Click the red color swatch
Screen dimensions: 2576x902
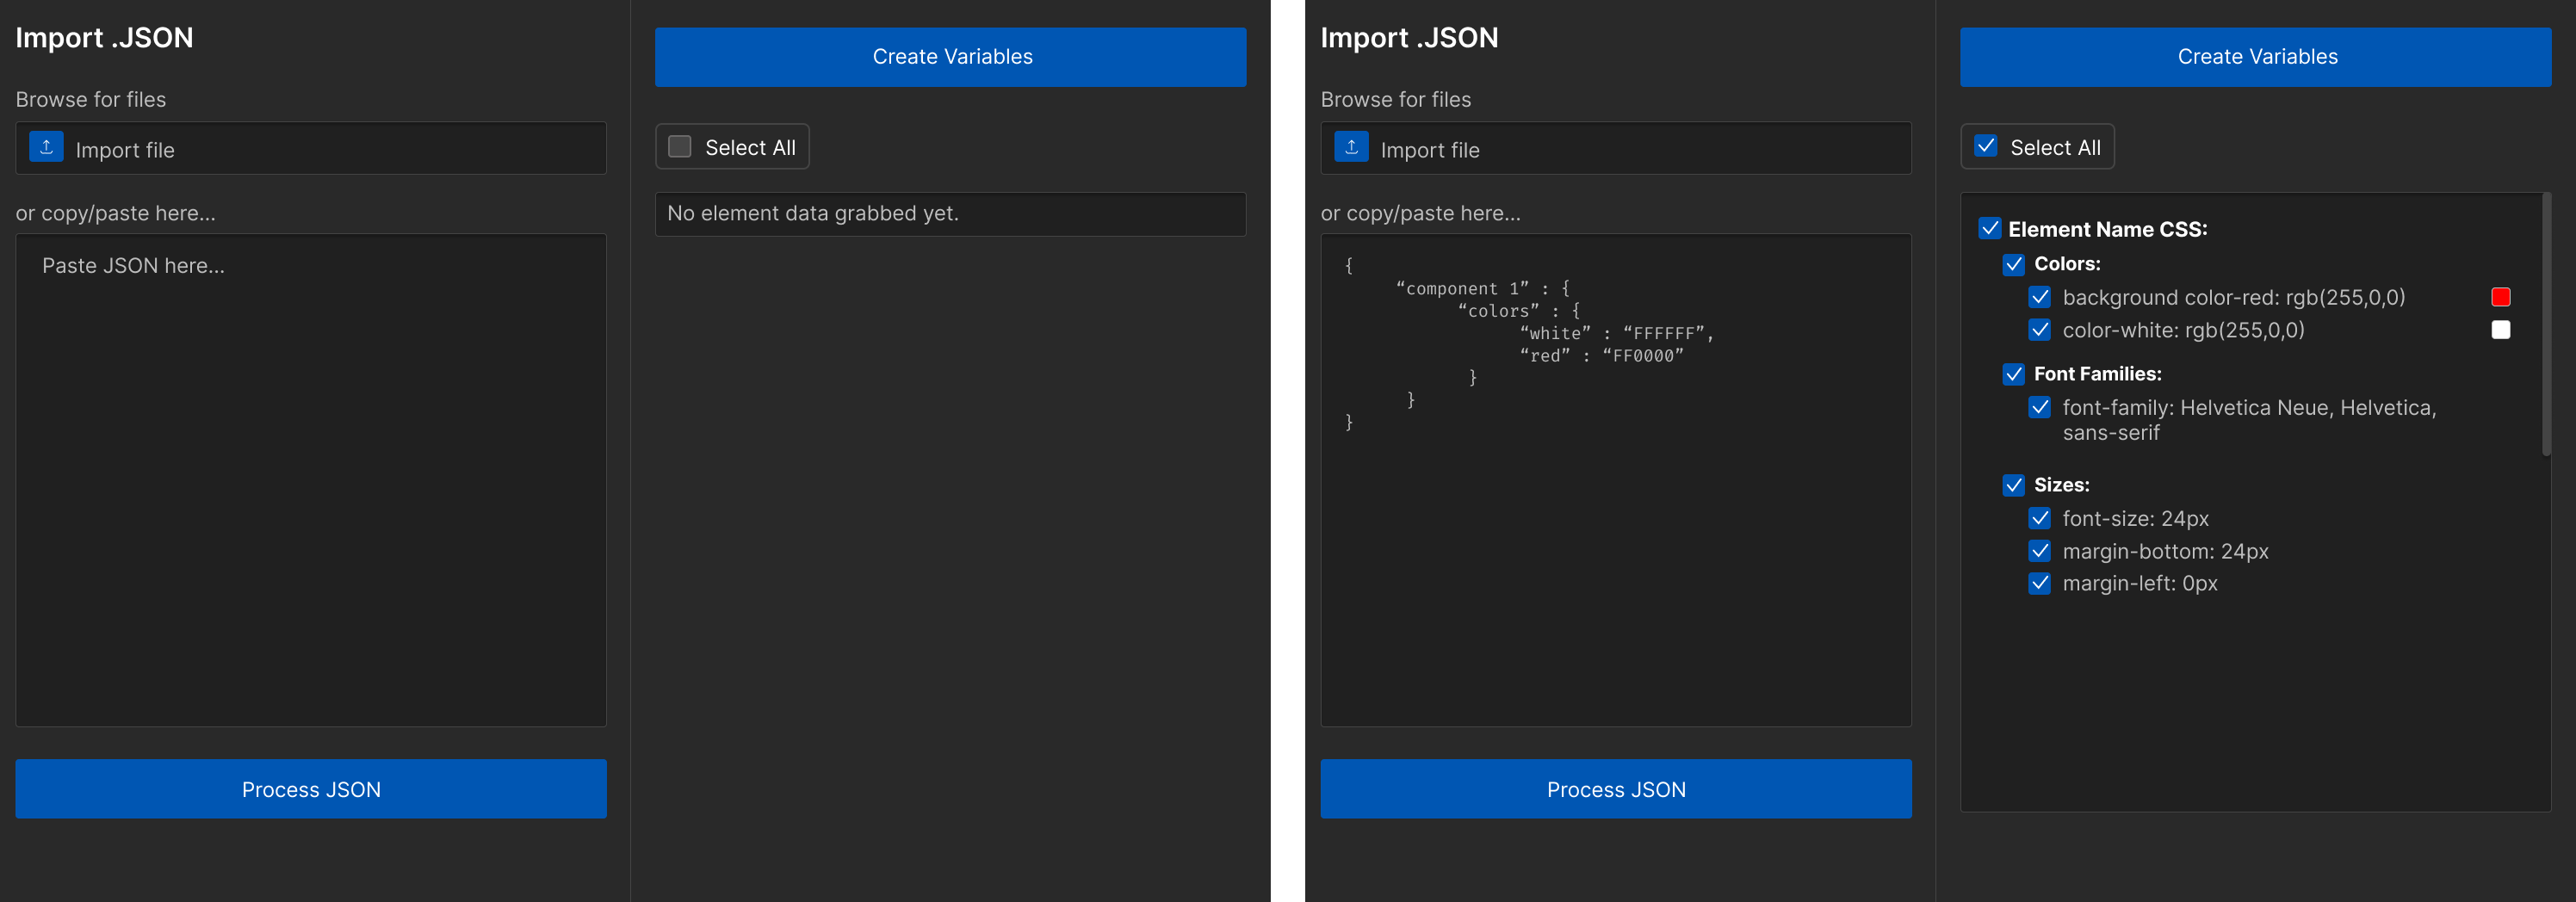[x=2500, y=297]
